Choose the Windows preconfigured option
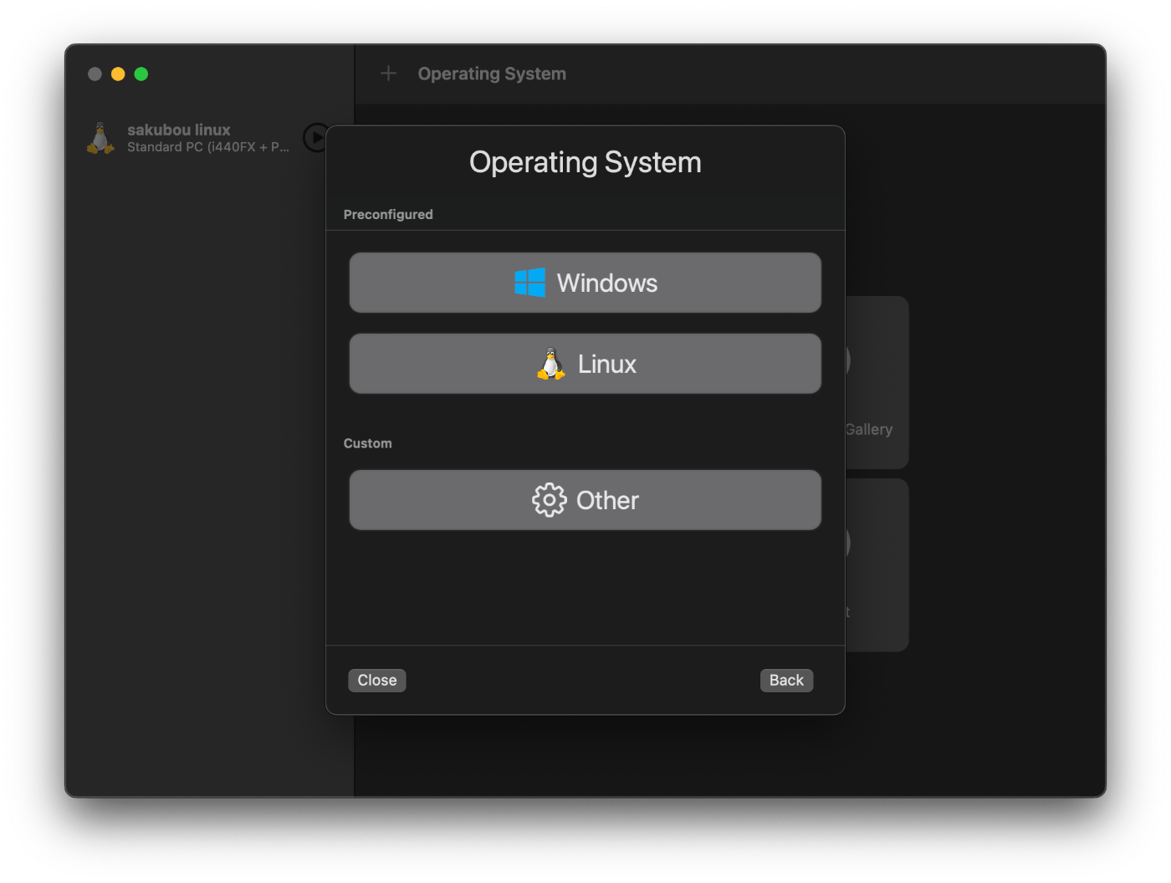Viewport: 1171px width, 883px height. pyautogui.click(x=585, y=283)
